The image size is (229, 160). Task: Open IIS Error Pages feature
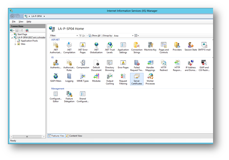tap(123, 64)
